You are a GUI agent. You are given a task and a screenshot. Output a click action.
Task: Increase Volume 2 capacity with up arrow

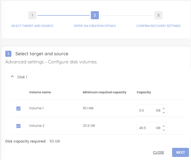164,126
